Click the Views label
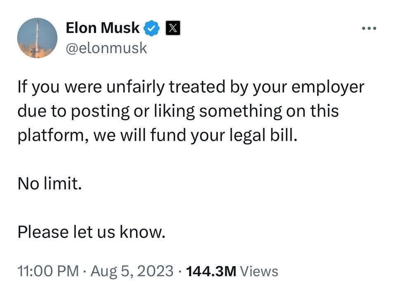 (x=259, y=271)
